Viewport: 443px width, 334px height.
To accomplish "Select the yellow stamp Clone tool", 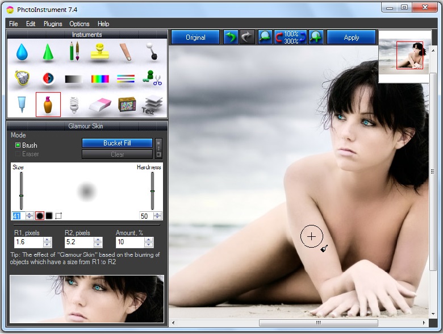I will 100,52.
